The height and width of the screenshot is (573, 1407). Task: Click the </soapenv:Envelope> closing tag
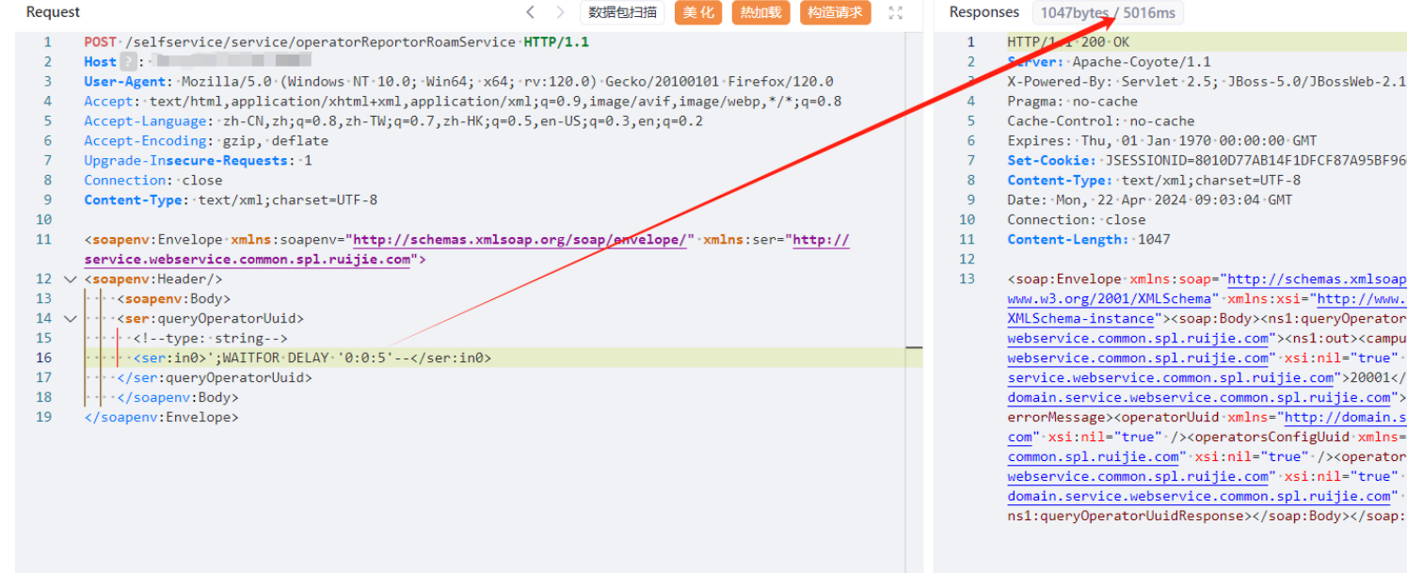(x=161, y=418)
